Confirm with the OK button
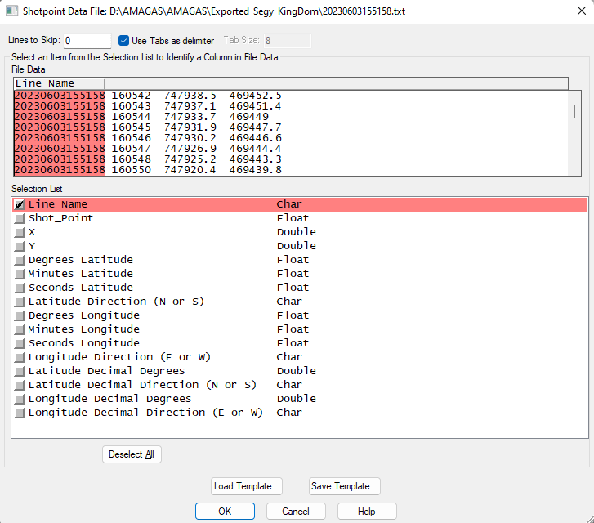Image resolution: width=594 pixels, height=523 pixels. [225, 512]
